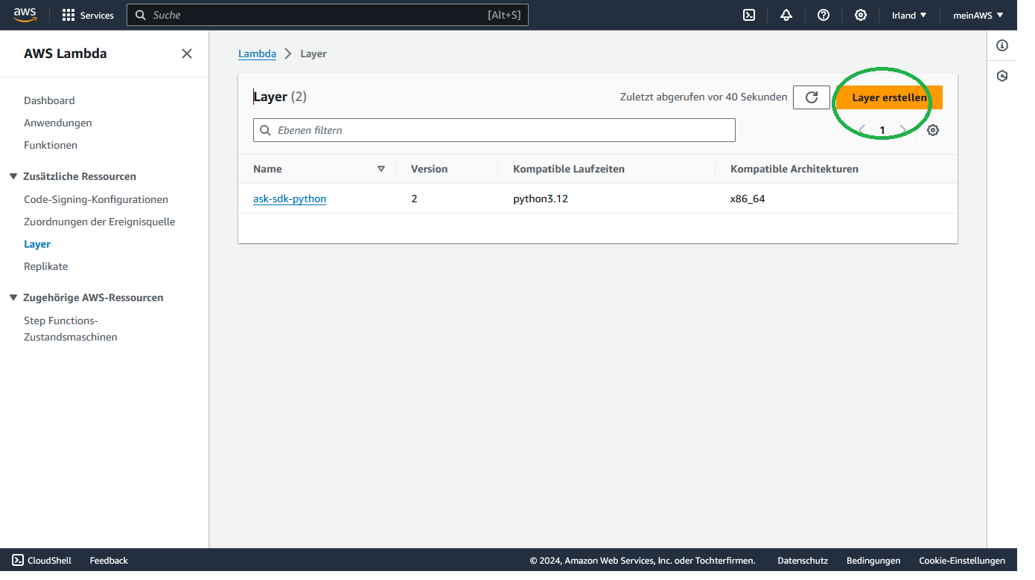Select Layer in side navigation

point(37,244)
